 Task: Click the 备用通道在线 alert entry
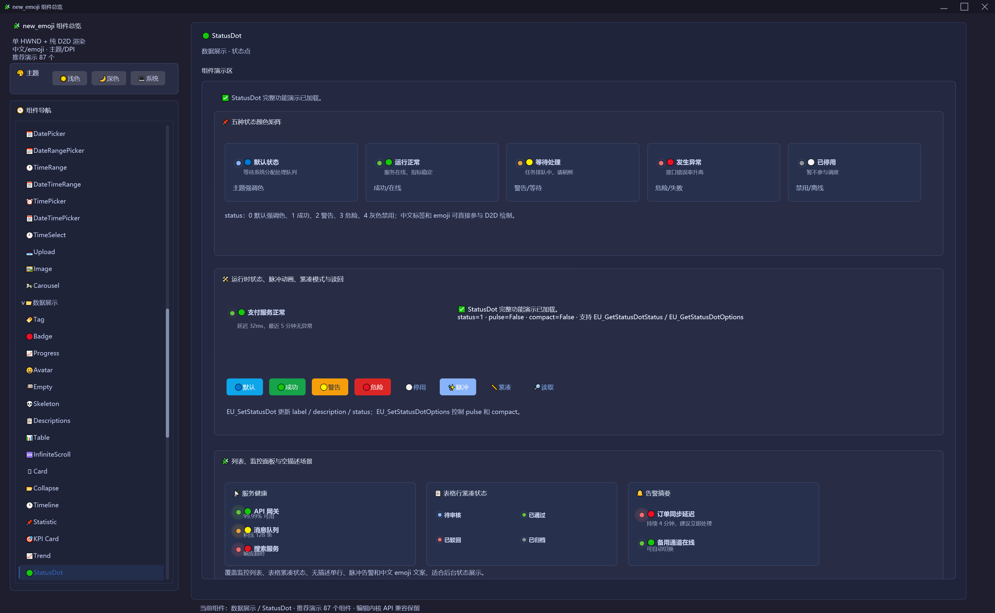click(667, 545)
